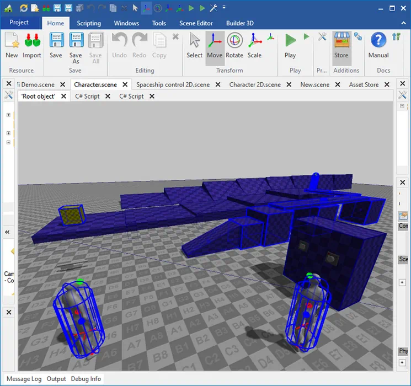Expand the plus box below Phy button
Viewport: 411px width, 386px height.
(402, 363)
